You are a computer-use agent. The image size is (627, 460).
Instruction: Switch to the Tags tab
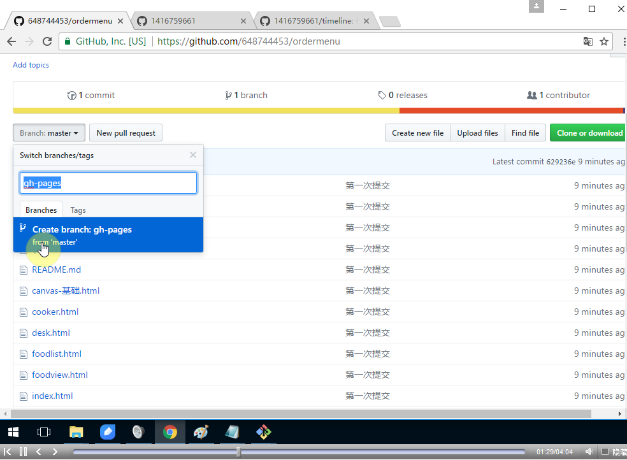(x=78, y=210)
